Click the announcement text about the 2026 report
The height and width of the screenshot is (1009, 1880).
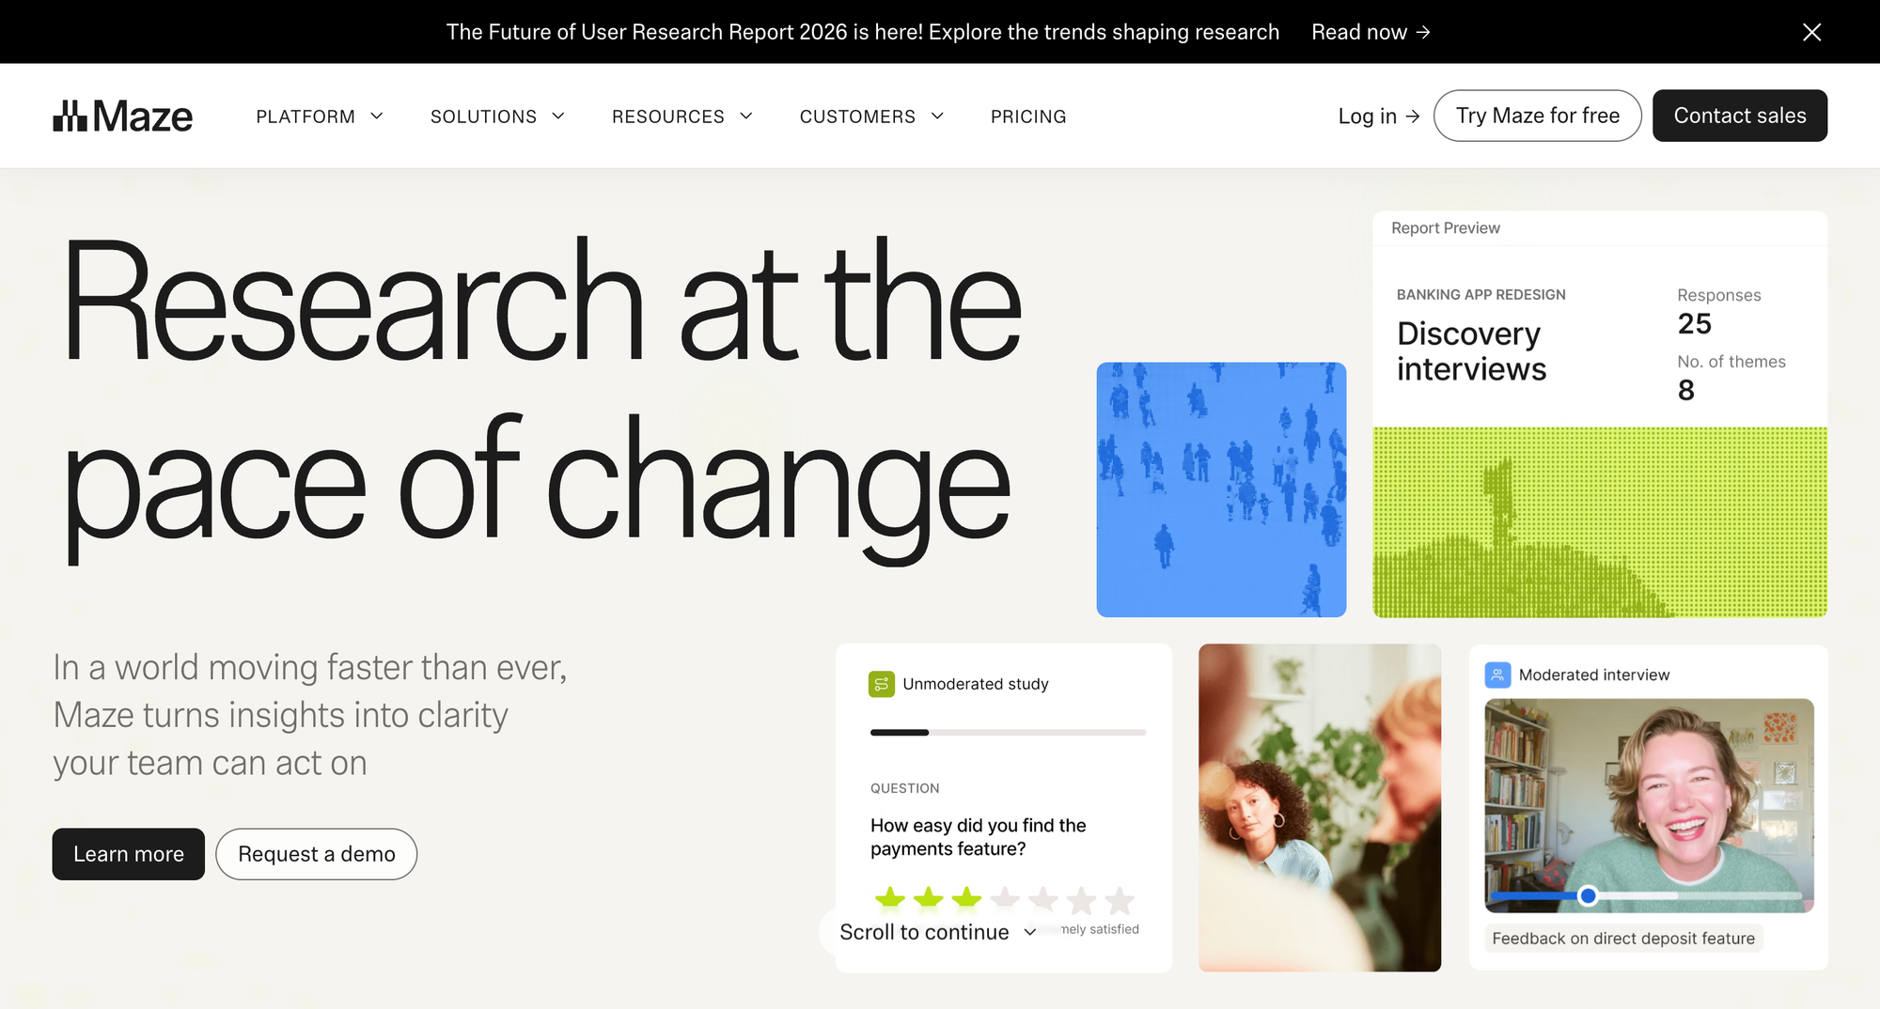pos(863,32)
